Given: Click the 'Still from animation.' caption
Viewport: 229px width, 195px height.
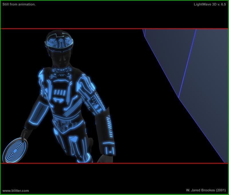Looking at the screenshot, I should pyautogui.click(x=19, y=5).
